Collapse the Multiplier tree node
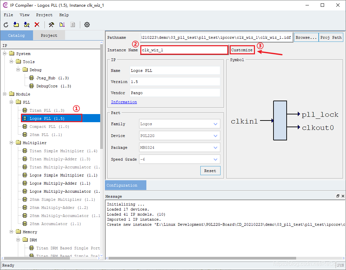Viewport: 346px width, 270px height. coord(11,143)
